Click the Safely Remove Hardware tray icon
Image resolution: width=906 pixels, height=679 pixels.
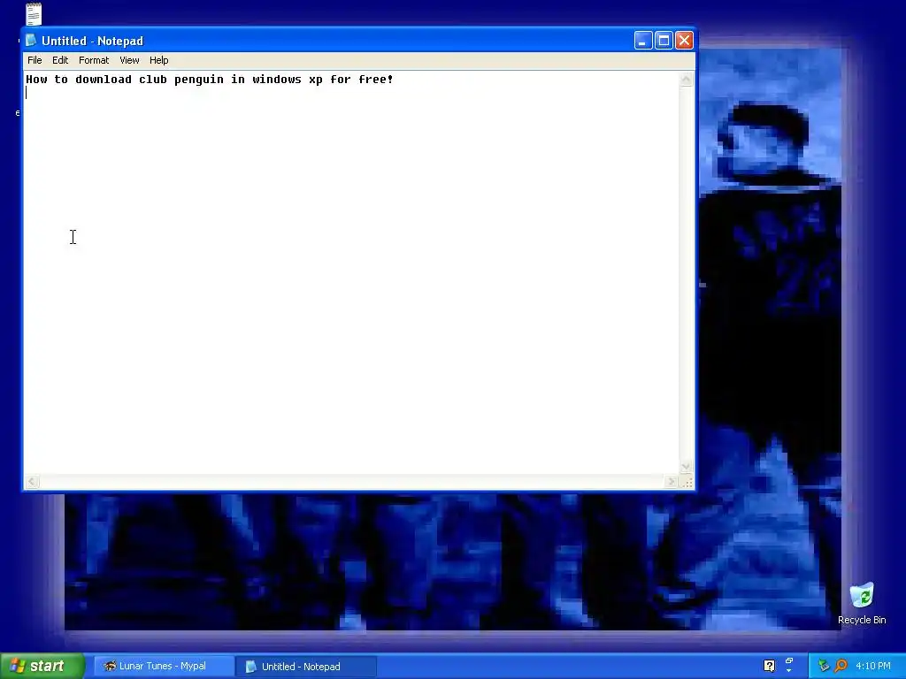(x=824, y=666)
